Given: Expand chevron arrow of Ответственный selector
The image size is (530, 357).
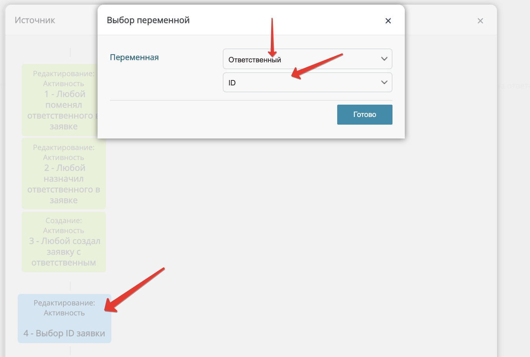Looking at the screenshot, I should (x=384, y=59).
